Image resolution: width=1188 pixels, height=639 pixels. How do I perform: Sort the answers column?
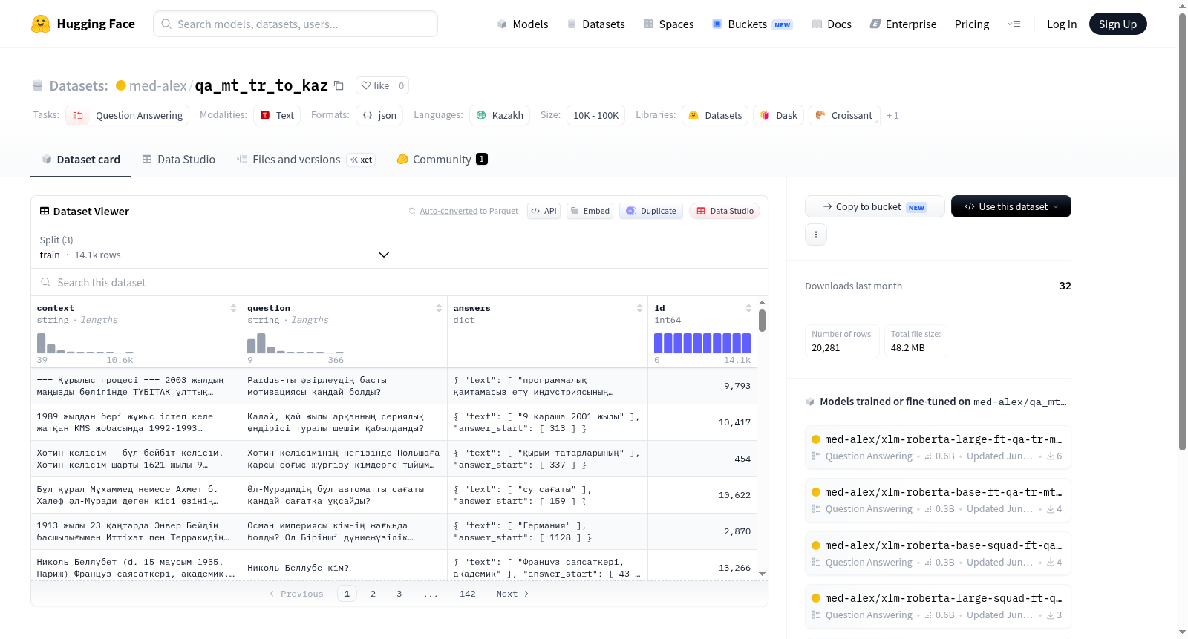point(639,308)
